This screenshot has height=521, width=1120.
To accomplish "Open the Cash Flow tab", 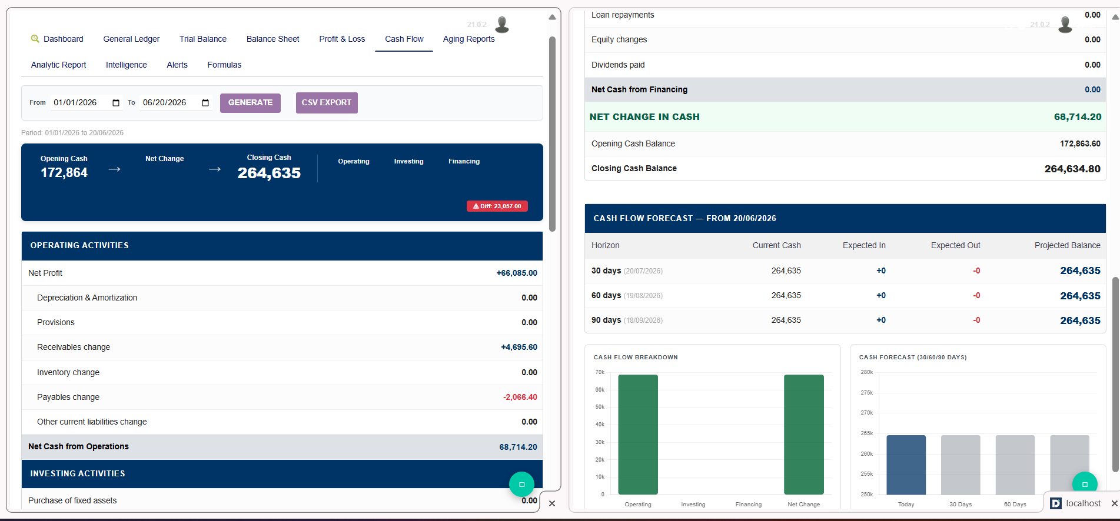I will [404, 39].
